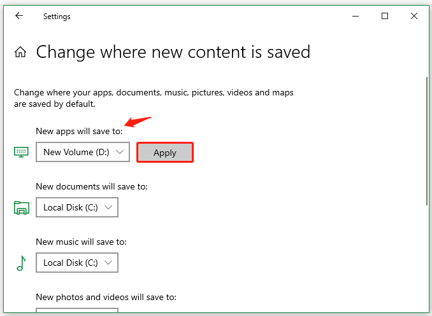Click the 'Settings' window title text
This screenshot has height=316, width=432.
point(57,17)
